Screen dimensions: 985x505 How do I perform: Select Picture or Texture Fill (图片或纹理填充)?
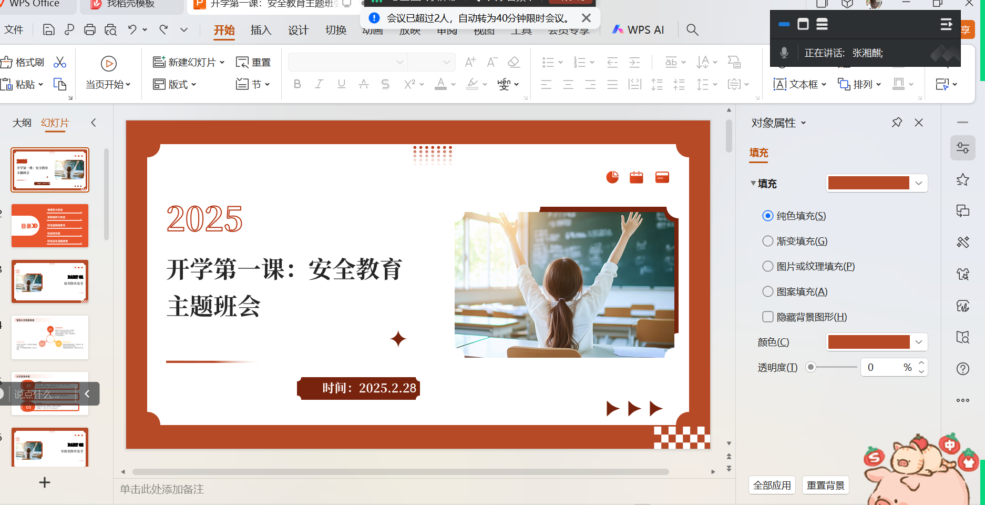[x=768, y=267]
